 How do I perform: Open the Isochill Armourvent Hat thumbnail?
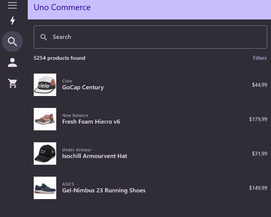45,154
